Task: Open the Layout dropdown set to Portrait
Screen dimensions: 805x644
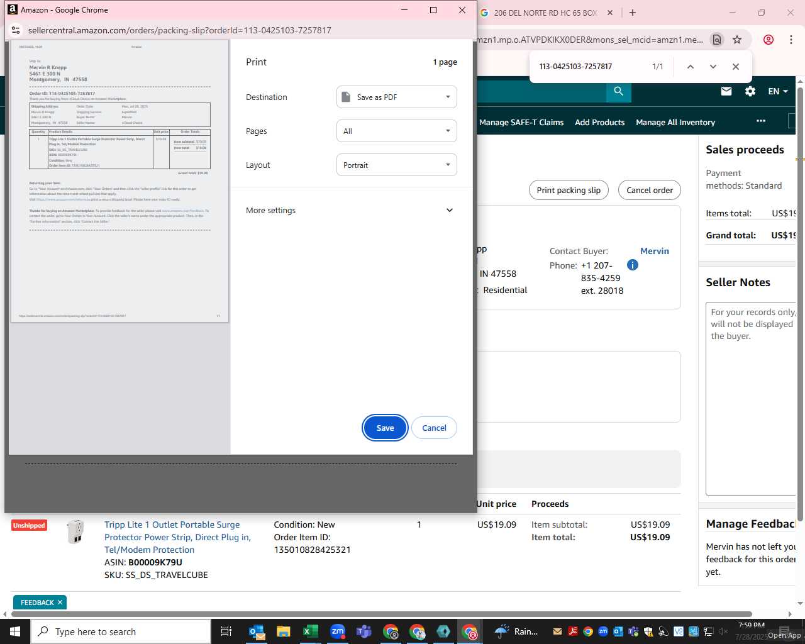Action: [397, 165]
